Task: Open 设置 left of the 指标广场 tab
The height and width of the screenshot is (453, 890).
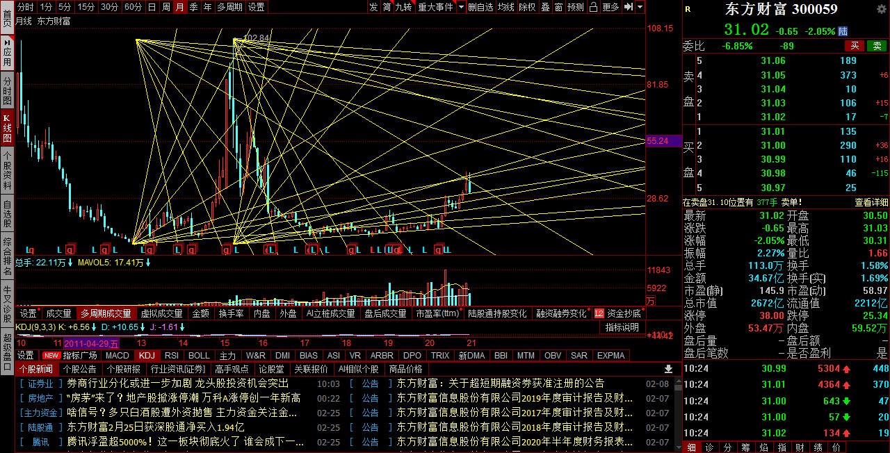Action: tap(25, 355)
